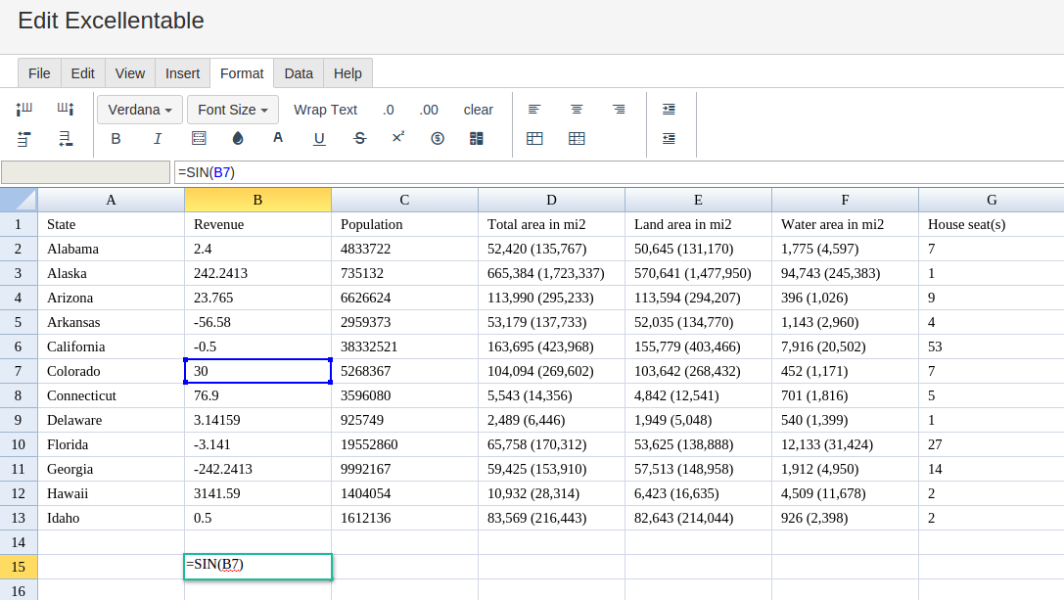
Task: Click the cell border style icon
Action: point(199,139)
